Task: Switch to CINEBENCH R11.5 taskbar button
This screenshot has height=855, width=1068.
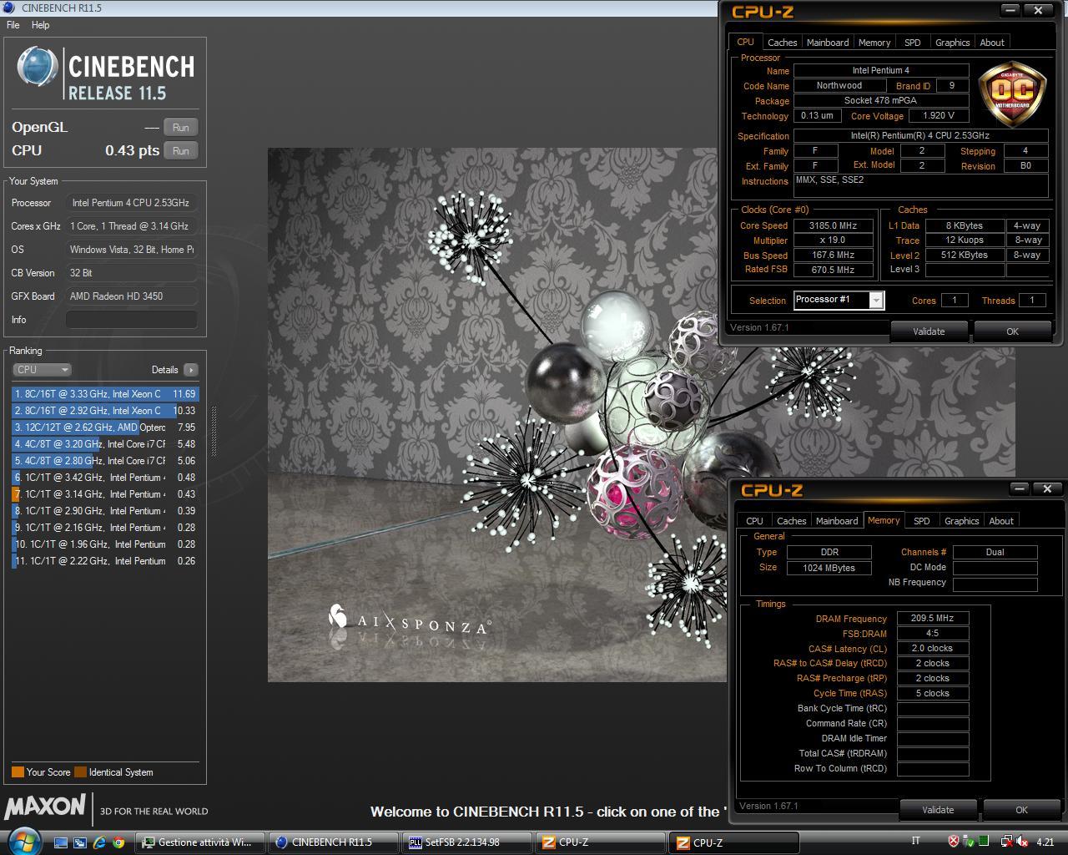Action: [333, 842]
